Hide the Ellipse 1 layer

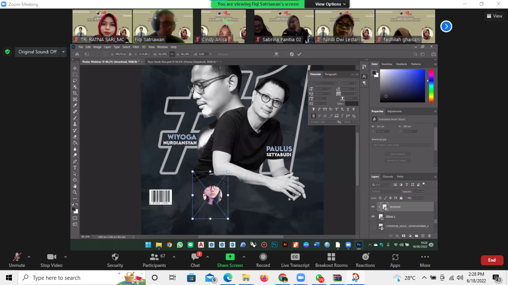373,216
